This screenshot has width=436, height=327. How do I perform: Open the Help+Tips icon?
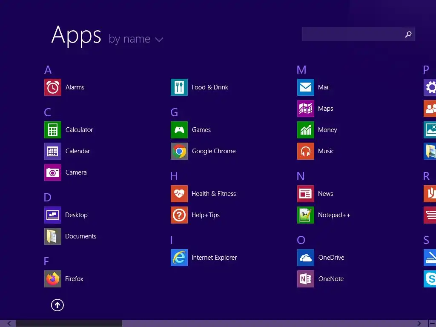[179, 215]
